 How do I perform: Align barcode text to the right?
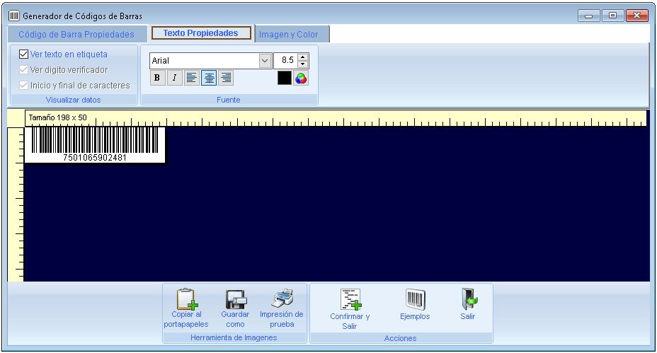226,79
